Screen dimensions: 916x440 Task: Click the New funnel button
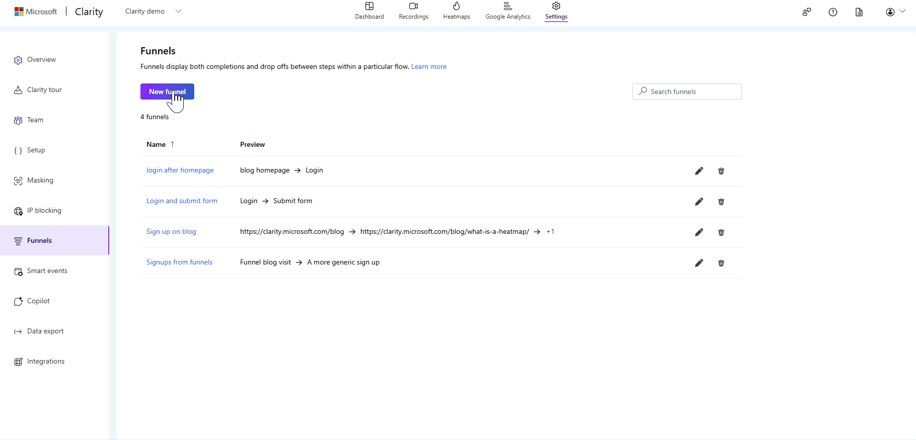167,92
